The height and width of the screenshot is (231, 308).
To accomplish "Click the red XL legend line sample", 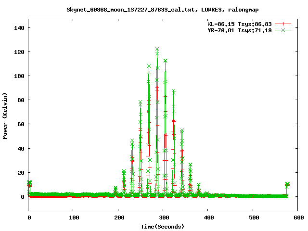I will coord(283,24).
